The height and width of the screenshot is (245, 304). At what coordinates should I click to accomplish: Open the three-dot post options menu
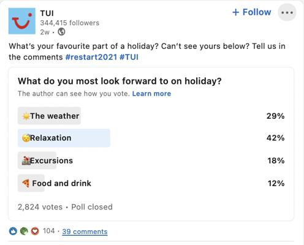coord(287,12)
